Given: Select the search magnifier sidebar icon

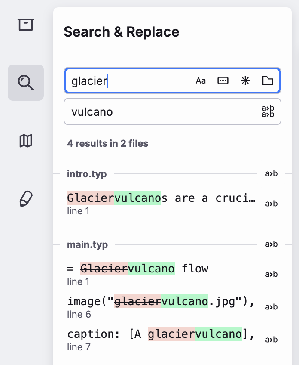Looking at the screenshot, I should 26,83.
